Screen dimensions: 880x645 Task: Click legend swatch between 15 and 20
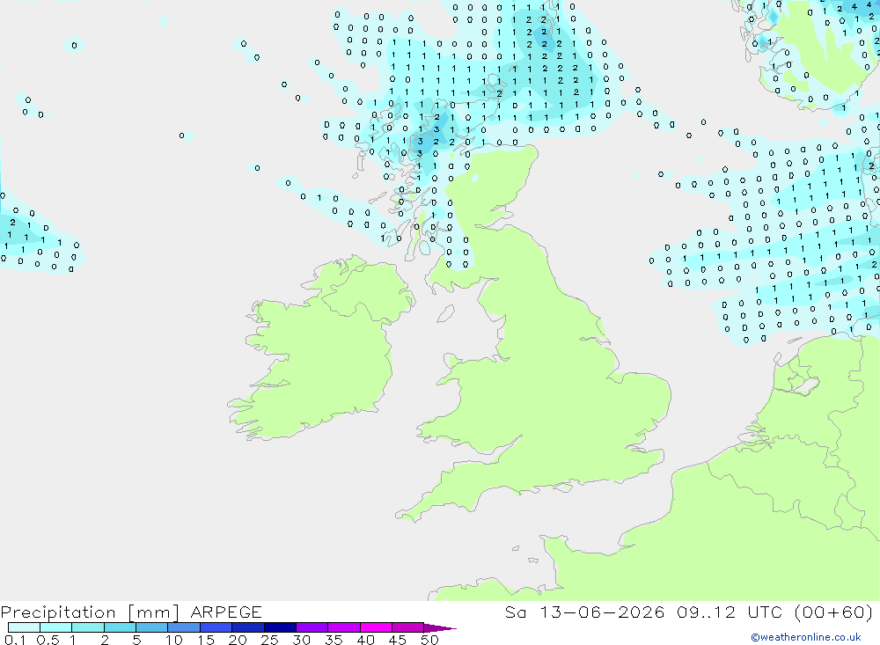216,627
